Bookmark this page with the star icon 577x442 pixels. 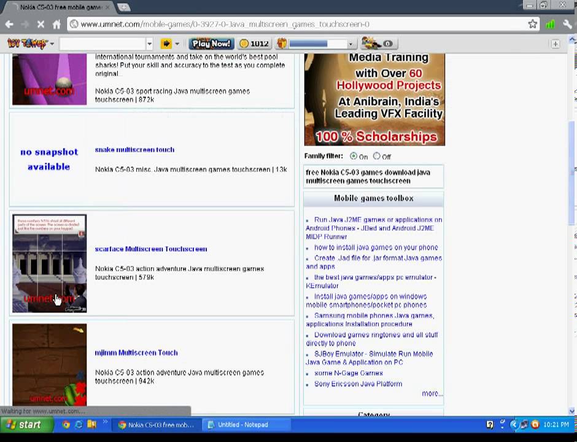(x=532, y=25)
